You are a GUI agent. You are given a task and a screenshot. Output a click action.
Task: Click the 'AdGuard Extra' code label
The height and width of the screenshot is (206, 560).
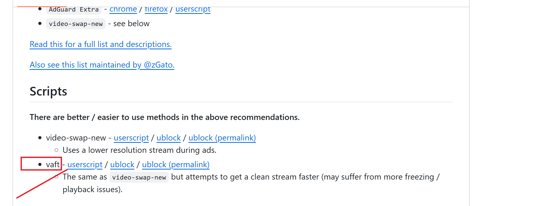(74, 10)
